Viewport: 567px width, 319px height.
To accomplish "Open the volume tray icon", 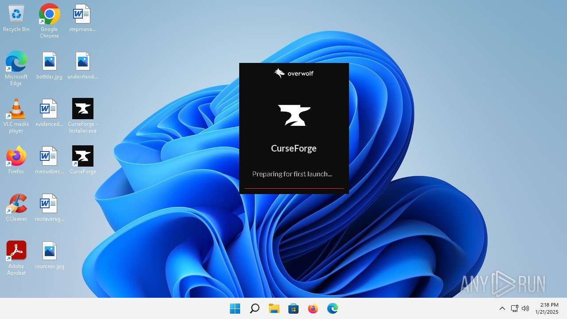I will click(525, 308).
